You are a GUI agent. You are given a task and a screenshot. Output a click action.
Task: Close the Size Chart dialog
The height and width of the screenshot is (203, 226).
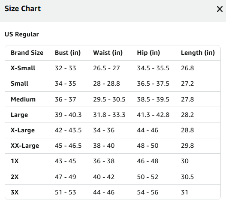[220, 9]
